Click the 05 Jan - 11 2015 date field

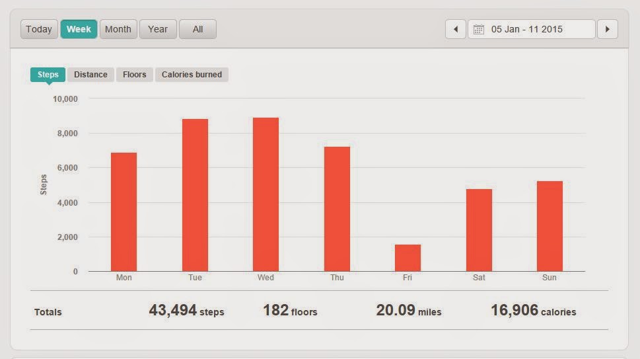click(x=532, y=29)
